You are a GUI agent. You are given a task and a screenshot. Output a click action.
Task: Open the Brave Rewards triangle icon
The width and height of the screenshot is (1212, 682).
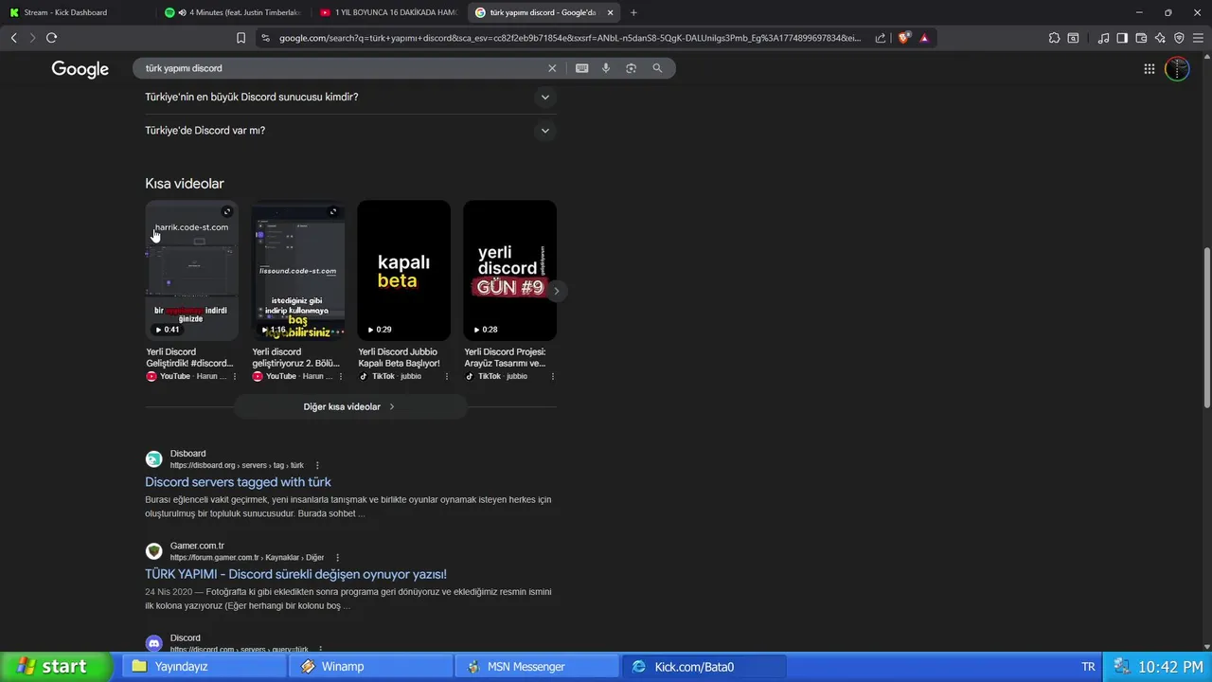924,38
